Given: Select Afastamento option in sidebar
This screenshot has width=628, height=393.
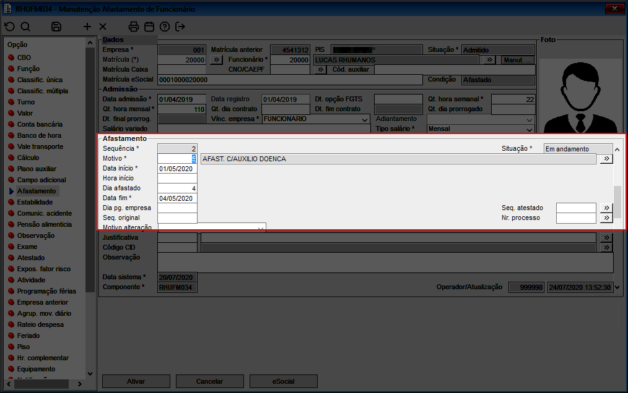Looking at the screenshot, I should click(37, 191).
